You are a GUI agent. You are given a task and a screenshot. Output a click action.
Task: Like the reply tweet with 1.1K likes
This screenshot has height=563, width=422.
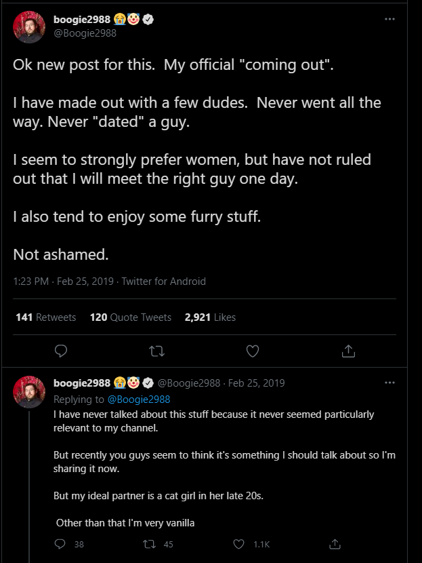pos(238,543)
